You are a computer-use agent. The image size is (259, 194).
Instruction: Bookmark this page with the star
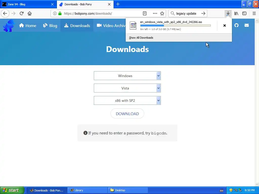(x=162, y=13)
